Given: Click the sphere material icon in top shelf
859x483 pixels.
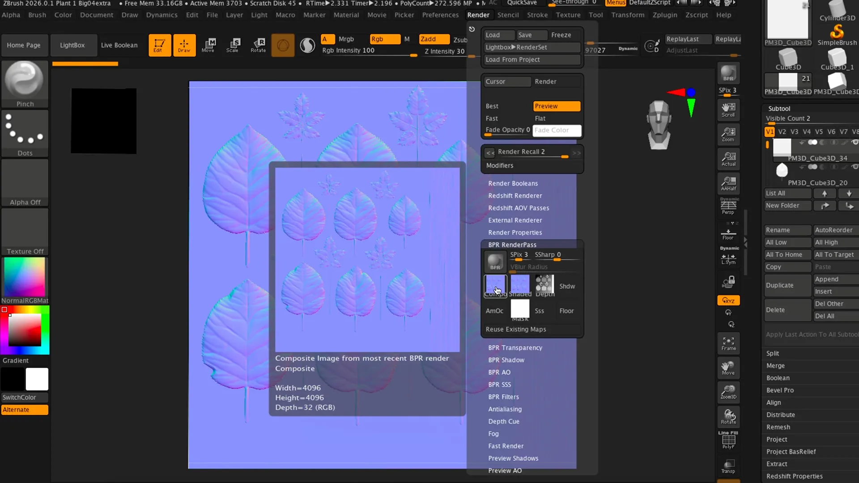Looking at the screenshot, I should click(283, 45).
